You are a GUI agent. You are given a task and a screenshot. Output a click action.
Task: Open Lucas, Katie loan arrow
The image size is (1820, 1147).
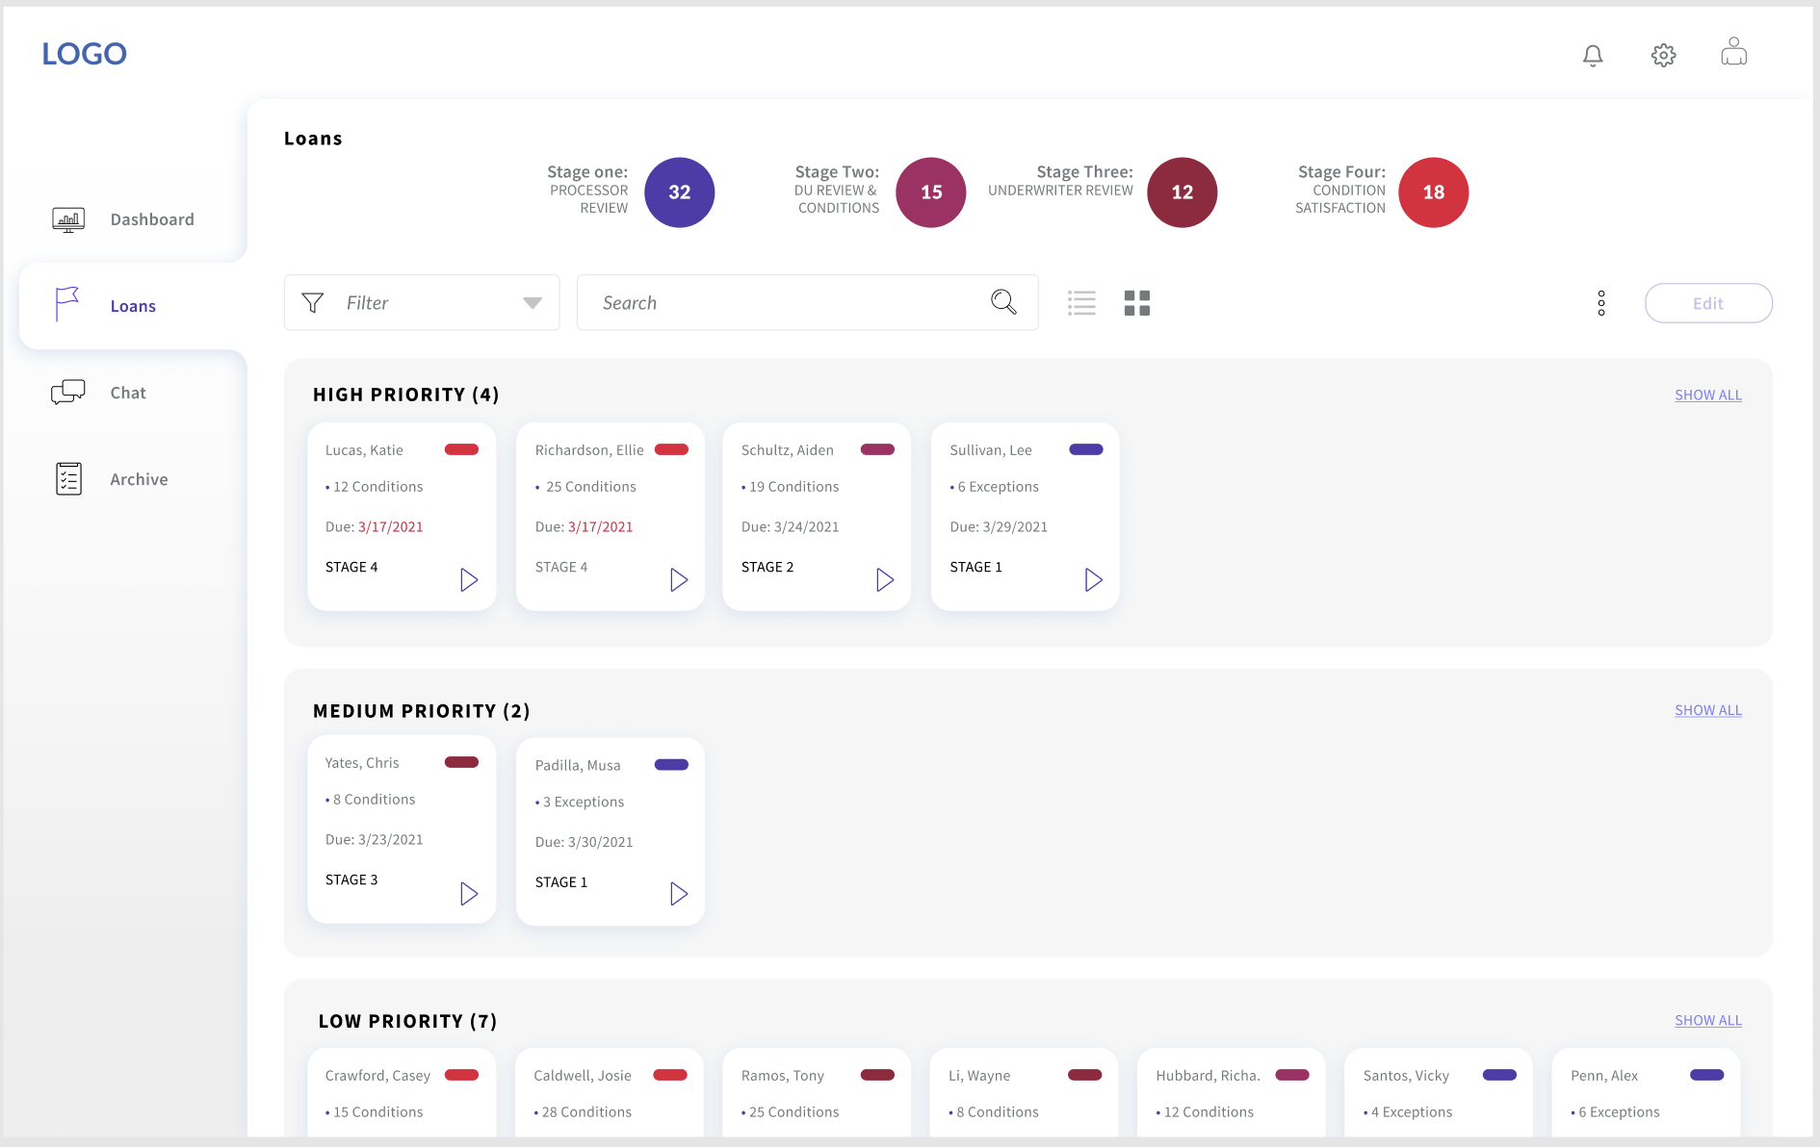469,580
